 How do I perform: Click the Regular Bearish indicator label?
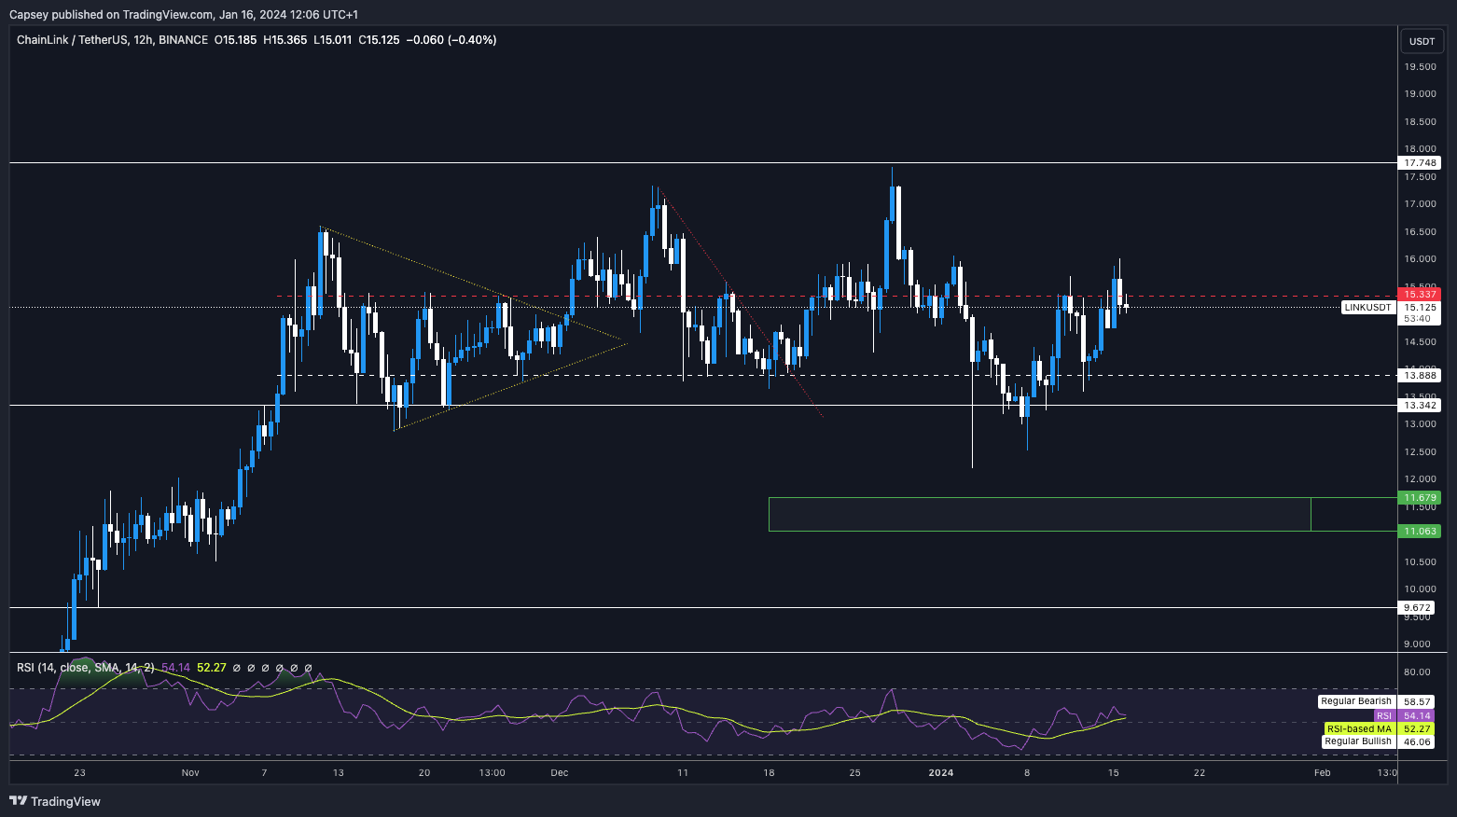tap(1356, 701)
